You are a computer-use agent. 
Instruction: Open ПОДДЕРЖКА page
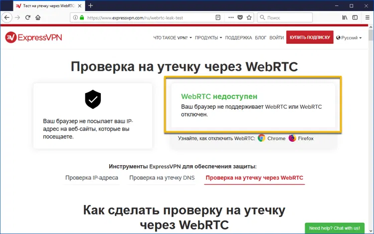coord(238,38)
